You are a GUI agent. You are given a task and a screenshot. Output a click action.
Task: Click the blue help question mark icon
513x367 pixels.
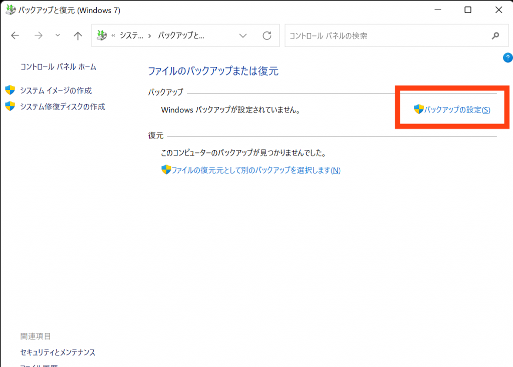(507, 57)
